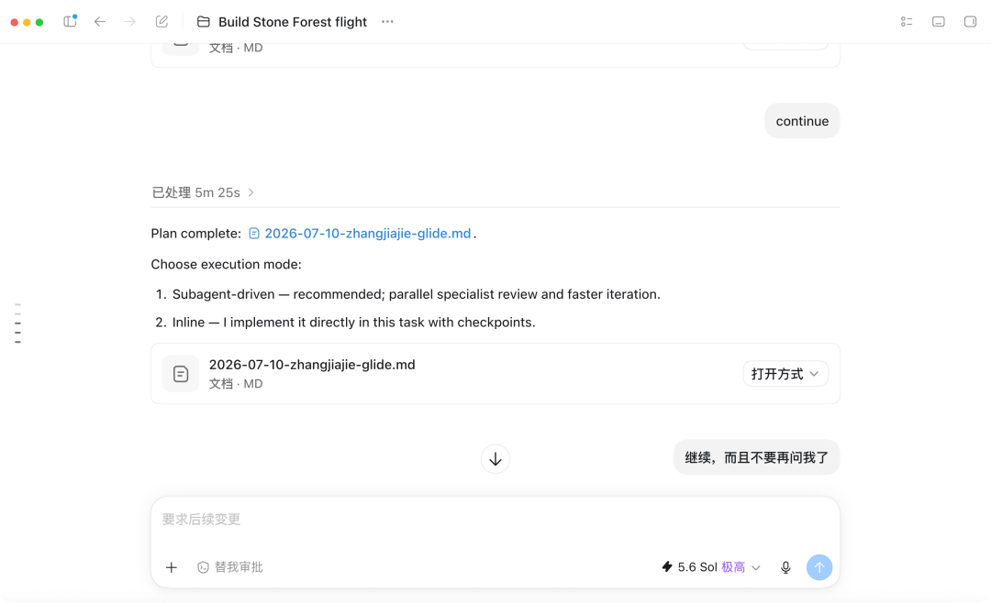Click the microphone dictation icon
The height and width of the screenshot is (603, 991).
click(785, 567)
